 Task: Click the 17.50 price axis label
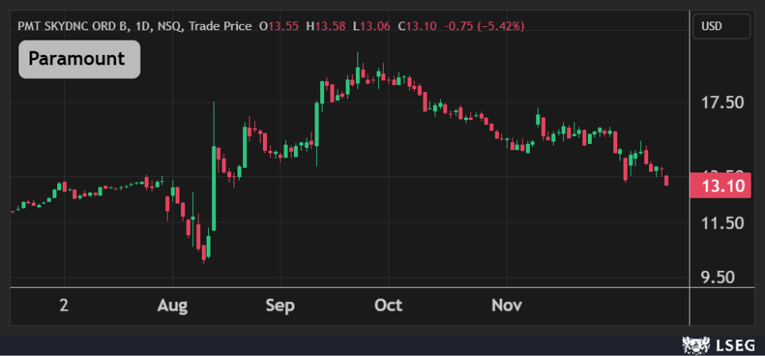[x=724, y=103]
